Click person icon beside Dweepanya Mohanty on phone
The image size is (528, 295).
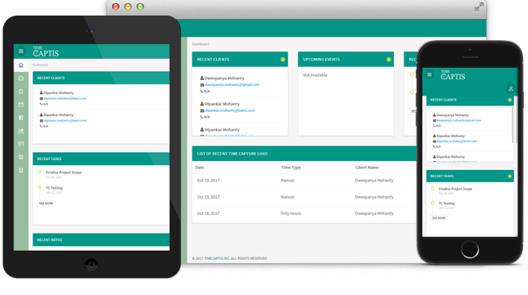(x=435, y=115)
